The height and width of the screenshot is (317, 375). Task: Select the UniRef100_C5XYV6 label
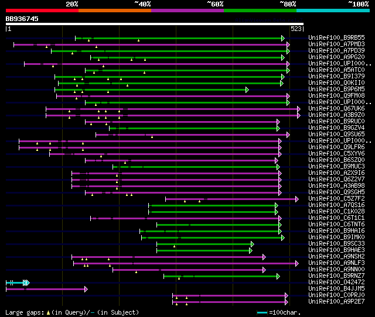(x=336, y=154)
